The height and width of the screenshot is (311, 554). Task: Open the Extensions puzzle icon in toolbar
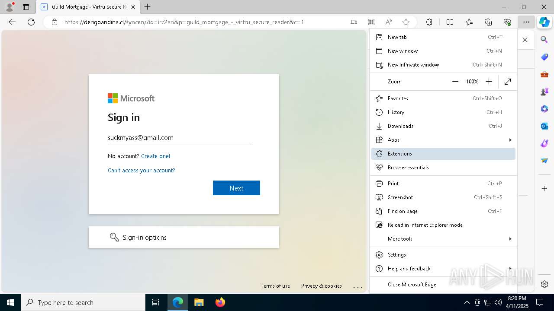[x=429, y=22]
